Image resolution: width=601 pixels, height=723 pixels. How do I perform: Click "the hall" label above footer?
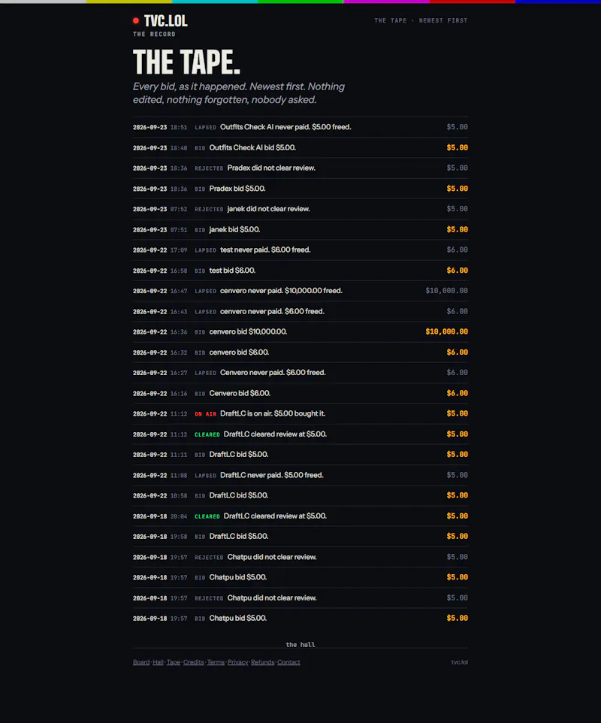click(300, 645)
